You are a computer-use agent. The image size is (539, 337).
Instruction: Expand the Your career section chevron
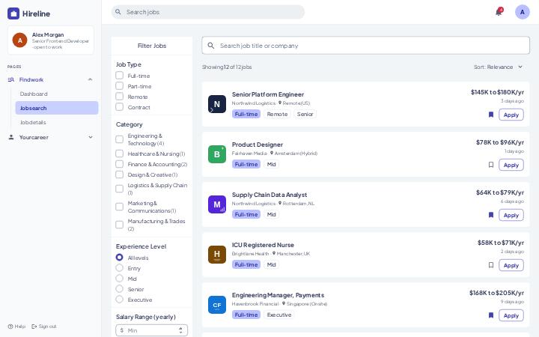point(91,137)
